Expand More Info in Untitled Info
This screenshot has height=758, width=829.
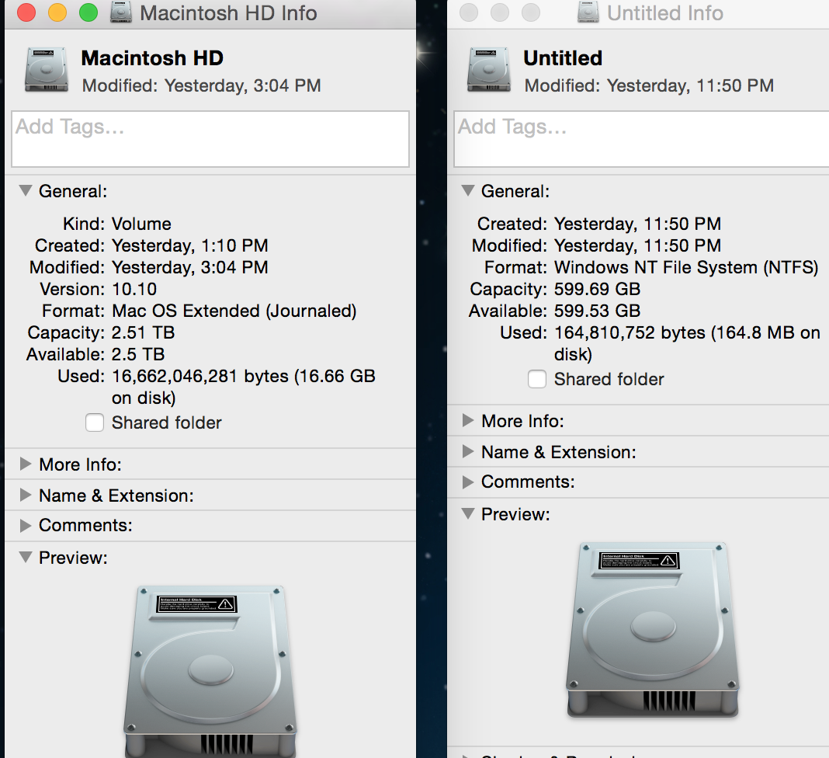click(468, 420)
